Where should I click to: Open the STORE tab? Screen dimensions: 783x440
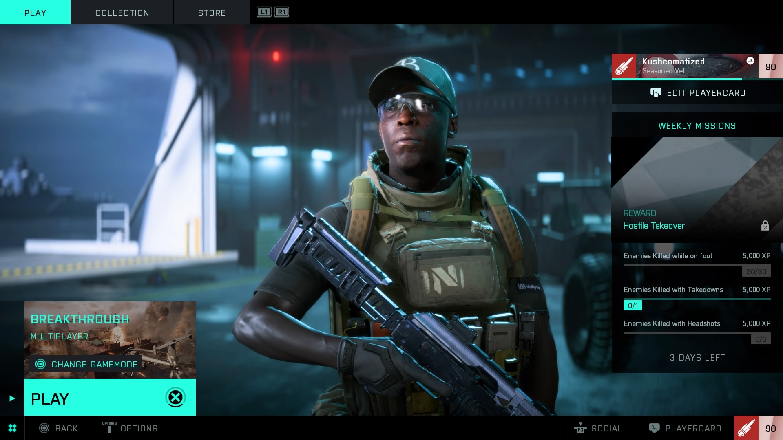[212, 12]
